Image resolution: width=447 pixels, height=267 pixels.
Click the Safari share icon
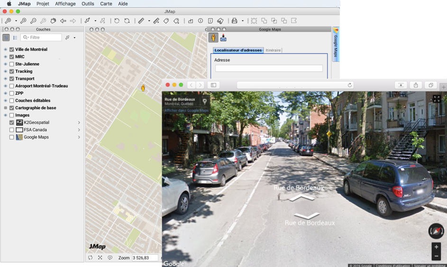[x=416, y=85]
